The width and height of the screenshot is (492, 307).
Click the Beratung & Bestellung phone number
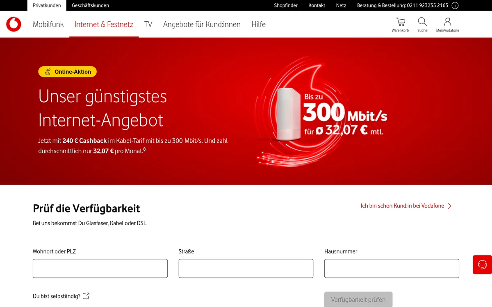[403, 5]
